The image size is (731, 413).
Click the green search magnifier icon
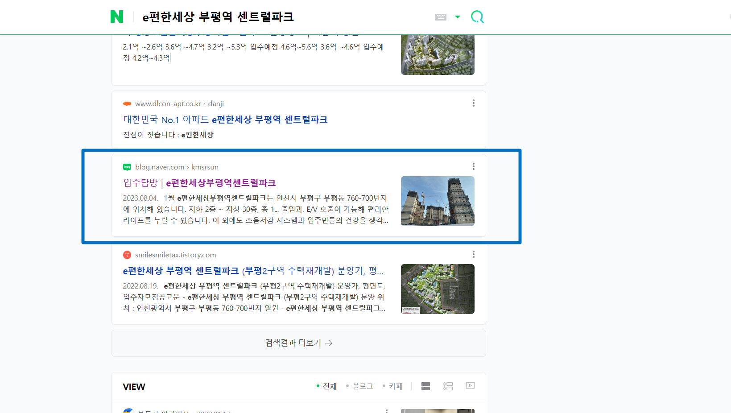click(x=477, y=17)
